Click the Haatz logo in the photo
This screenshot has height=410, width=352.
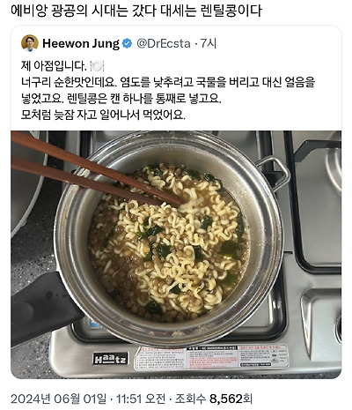coord(111,359)
